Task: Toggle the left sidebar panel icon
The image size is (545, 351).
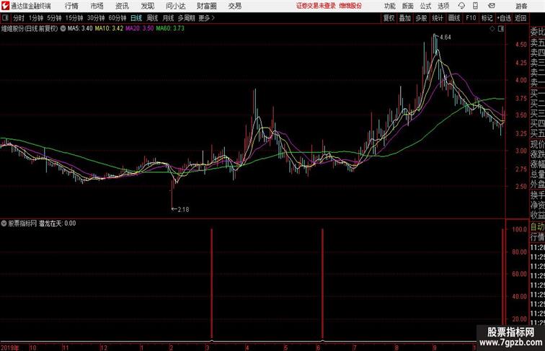Action: point(5,18)
